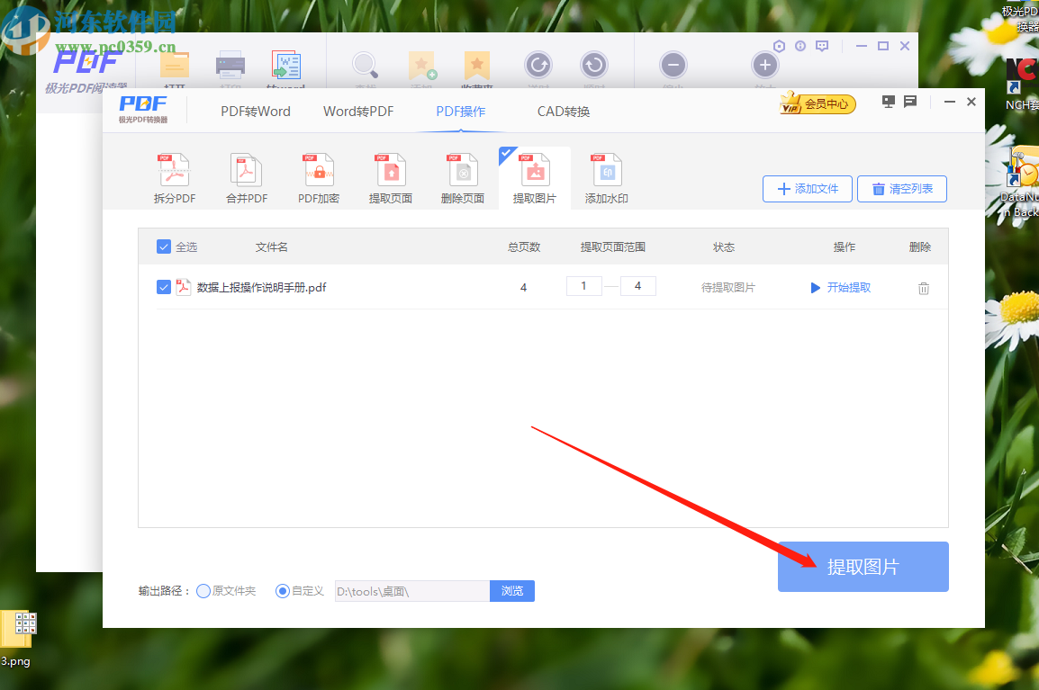Uncheck the 数据上报操作说明手册.pdf row checkbox
The image size is (1039, 690).
(x=164, y=285)
